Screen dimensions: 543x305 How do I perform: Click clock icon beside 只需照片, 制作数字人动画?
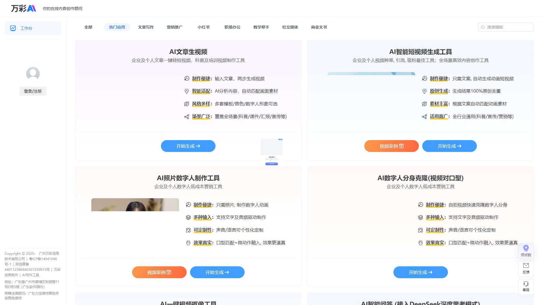pos(188,205)
